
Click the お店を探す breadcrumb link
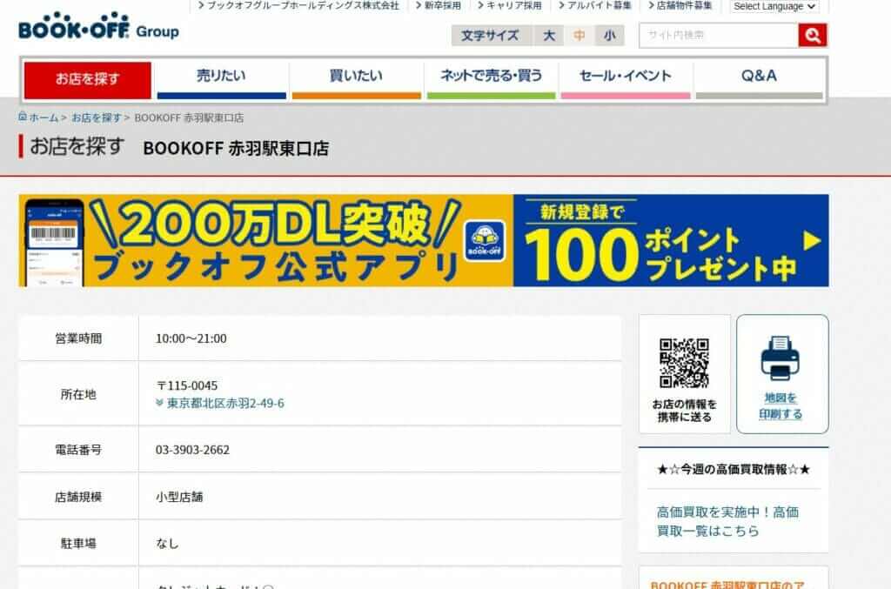tap(97, 117)
